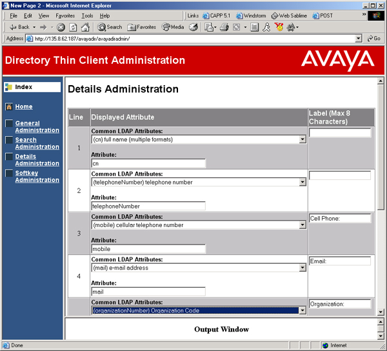Expand the address bar URL history dropdown
This screenshot has height=351, width=387.
(359, 39)
